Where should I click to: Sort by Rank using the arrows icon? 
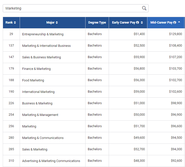(x=15, y=23)
